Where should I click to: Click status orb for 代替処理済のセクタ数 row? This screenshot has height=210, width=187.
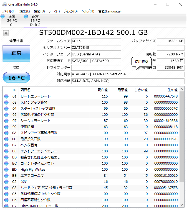(x=6, y=115)
